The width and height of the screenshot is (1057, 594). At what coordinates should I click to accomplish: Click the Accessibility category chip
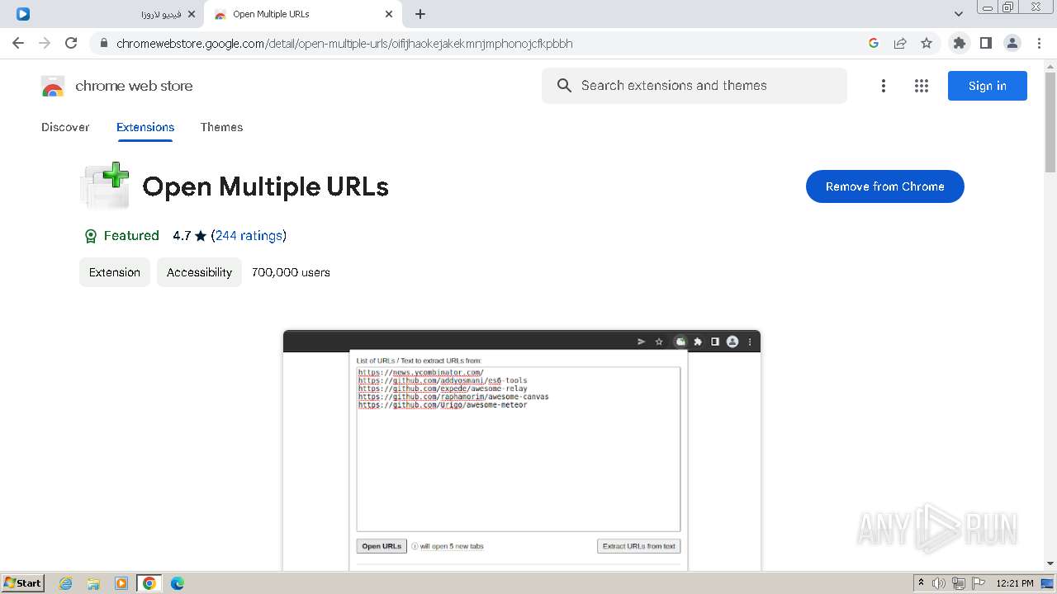[x=199, y=272]
